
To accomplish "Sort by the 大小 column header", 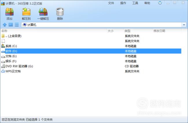I will click(x=110, y=31).
